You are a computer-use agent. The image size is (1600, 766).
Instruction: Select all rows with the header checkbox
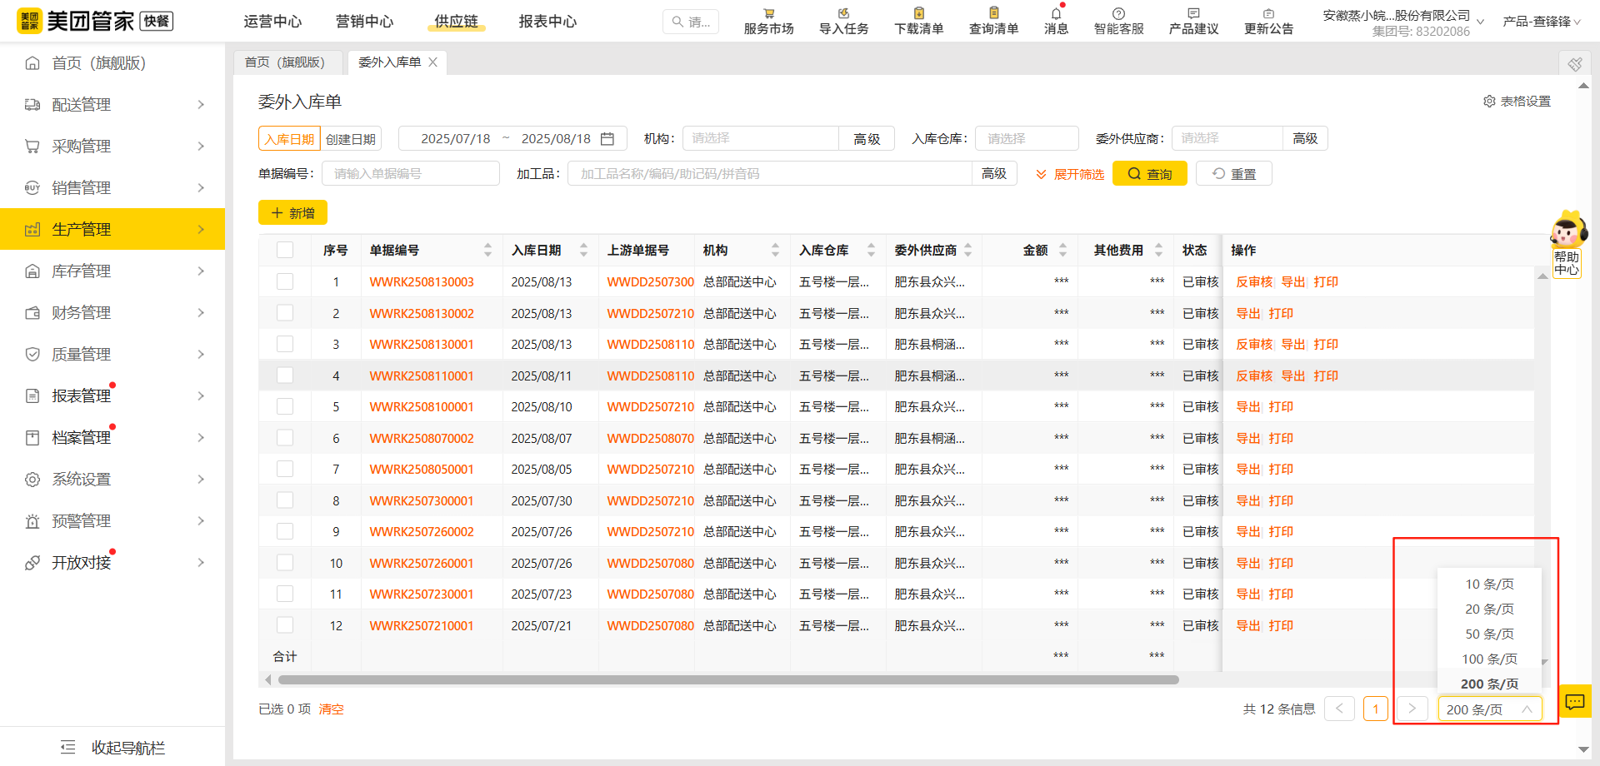coord(285,249)
